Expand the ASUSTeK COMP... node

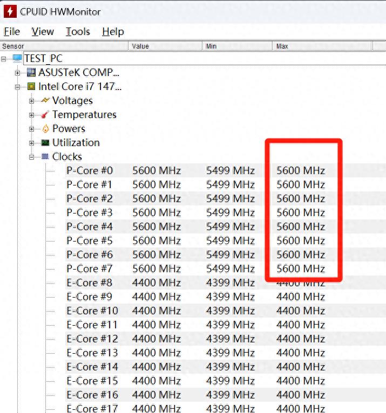tap(17, 73)
